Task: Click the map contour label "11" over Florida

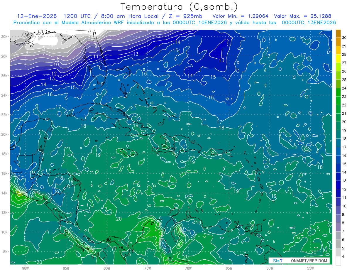Action: click(96, 56)
